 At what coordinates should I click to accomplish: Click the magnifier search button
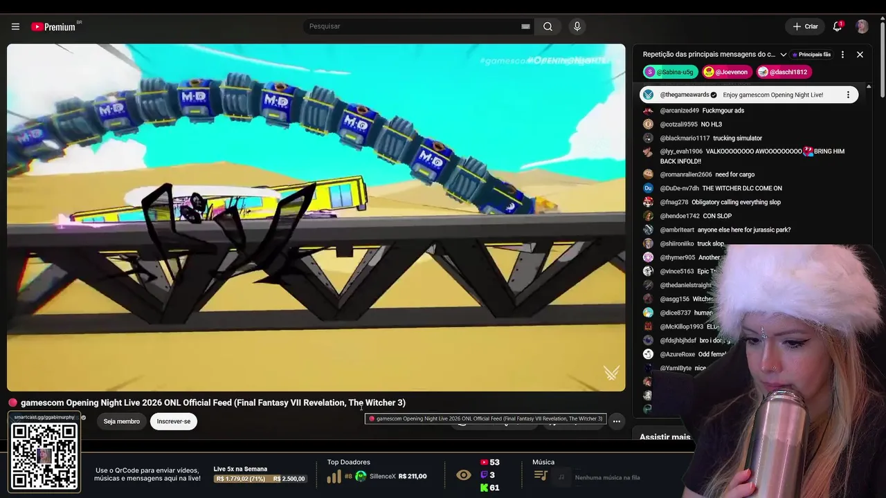(548, 26)
